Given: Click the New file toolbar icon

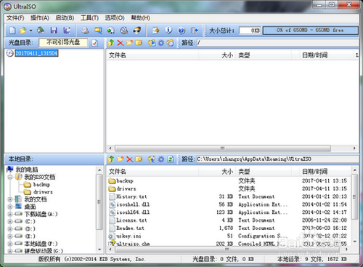Looking at the screenshot, I should point(12,31).
